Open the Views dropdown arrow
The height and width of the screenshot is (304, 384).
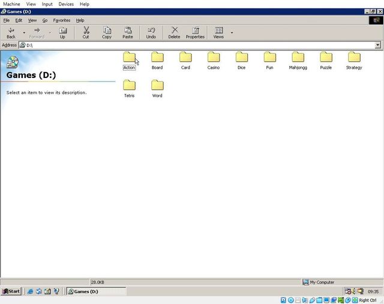tap(232, 32)
